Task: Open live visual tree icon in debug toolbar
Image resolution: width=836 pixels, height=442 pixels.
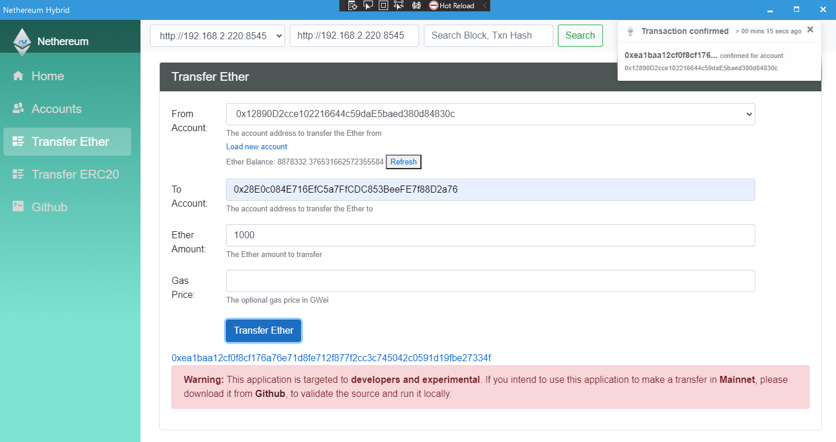Action: click(353, 5)
